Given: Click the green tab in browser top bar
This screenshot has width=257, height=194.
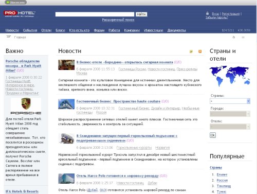Looking at the screenshot, I should 15,3.
